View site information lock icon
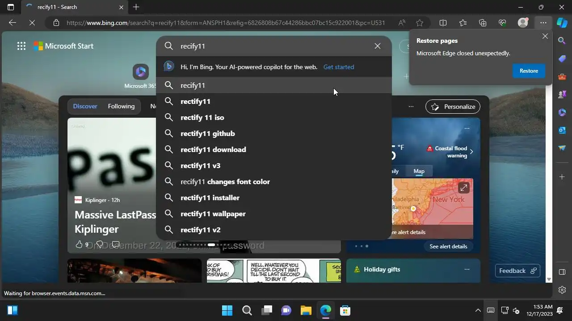Image resolution: width=572 pixels, height=321 pixels. tap(56, 23)
